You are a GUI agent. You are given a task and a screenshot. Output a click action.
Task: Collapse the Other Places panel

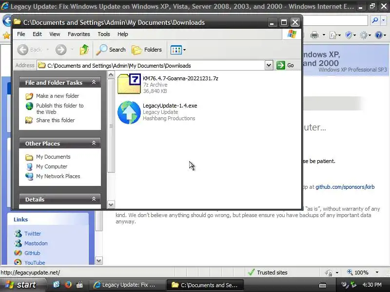(94, 143)
